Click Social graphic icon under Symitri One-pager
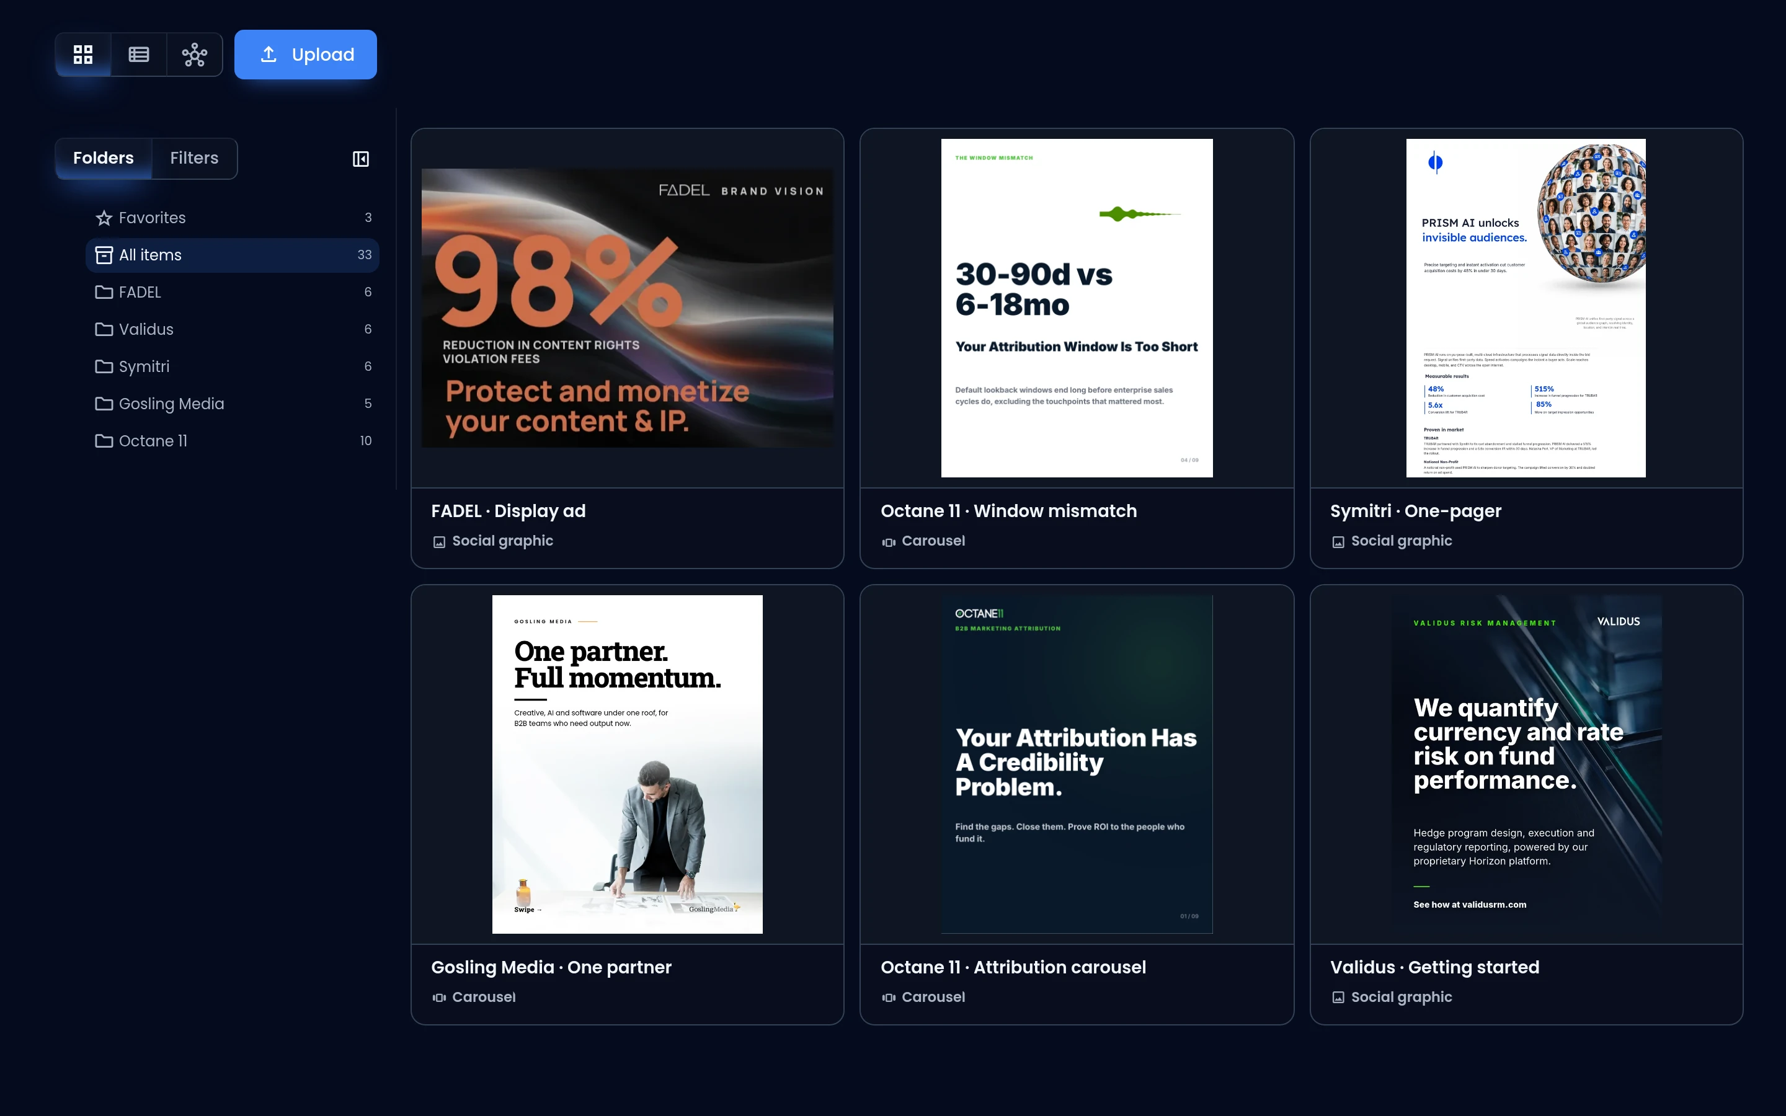 point(1338,542)
